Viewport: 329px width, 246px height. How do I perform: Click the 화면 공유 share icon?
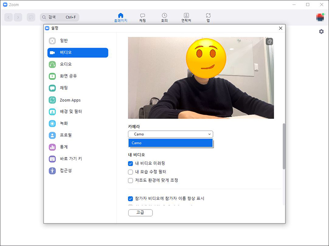point(52,76)
